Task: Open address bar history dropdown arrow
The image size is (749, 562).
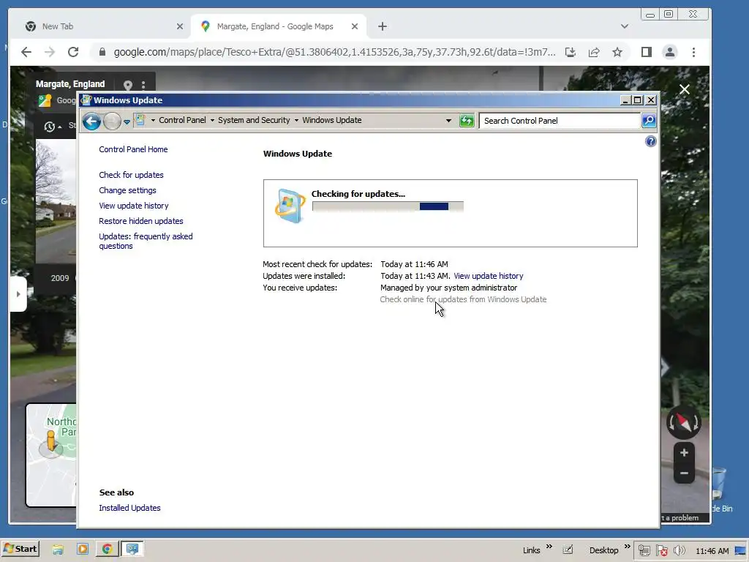Action: click(x=448, y=121)
